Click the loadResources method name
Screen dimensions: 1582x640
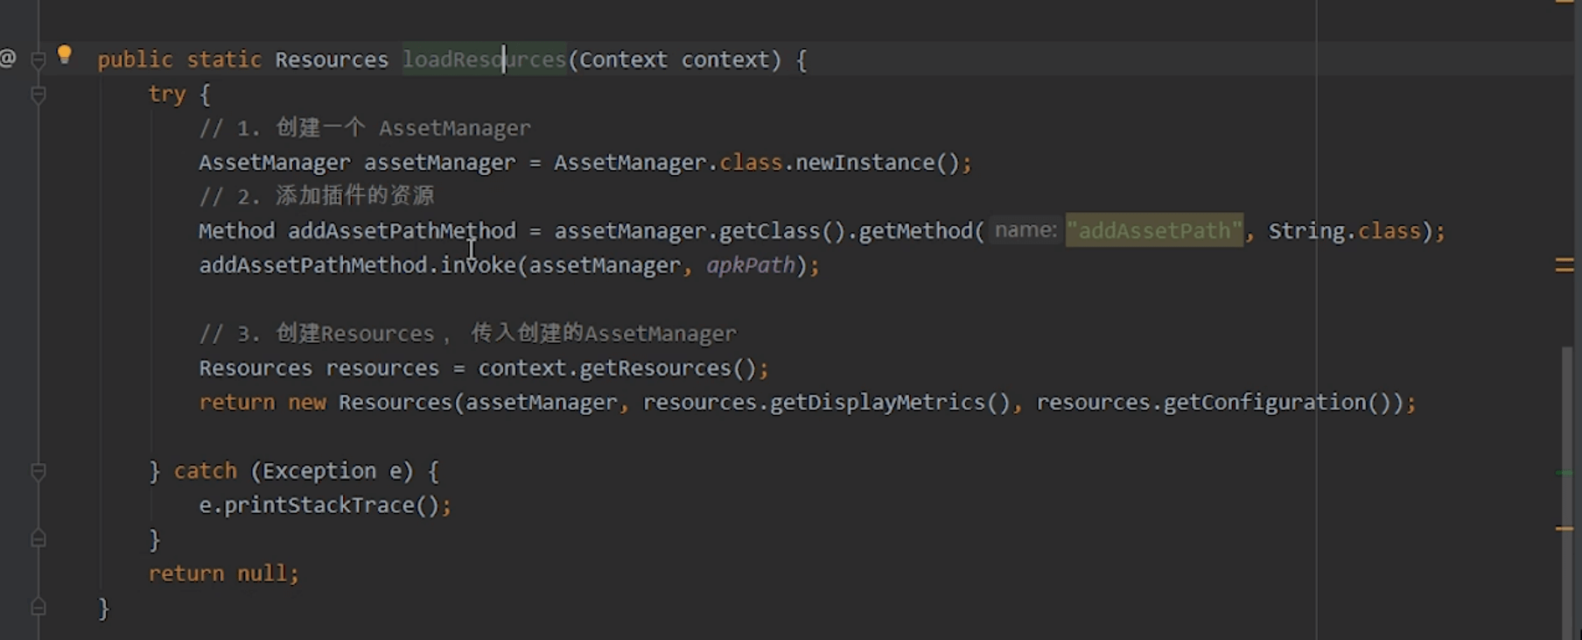(484, 60)
